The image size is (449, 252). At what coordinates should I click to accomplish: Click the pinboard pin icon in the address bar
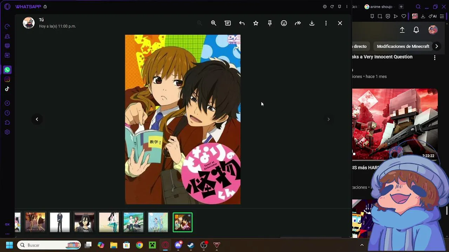coord(372,16)
